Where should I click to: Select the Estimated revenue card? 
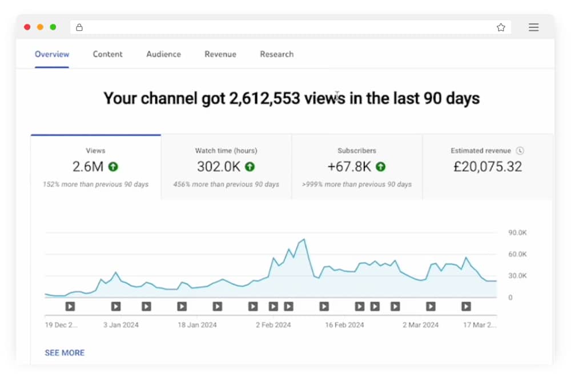(488, 167)
